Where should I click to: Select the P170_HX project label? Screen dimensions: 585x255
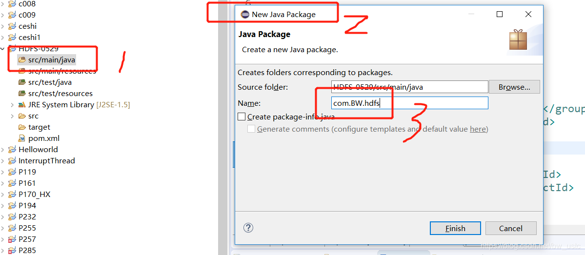pyautogui.click(x=34, y=194)
